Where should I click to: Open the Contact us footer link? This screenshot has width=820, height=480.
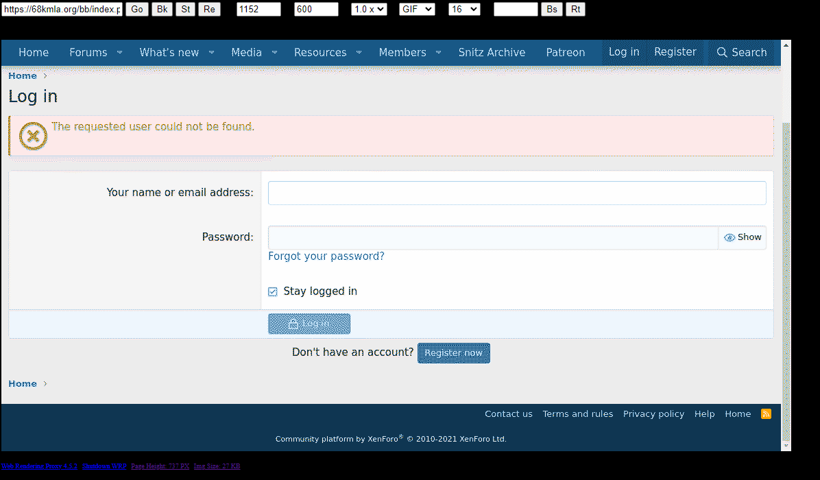pyautogui.click(x=508, y=414)
